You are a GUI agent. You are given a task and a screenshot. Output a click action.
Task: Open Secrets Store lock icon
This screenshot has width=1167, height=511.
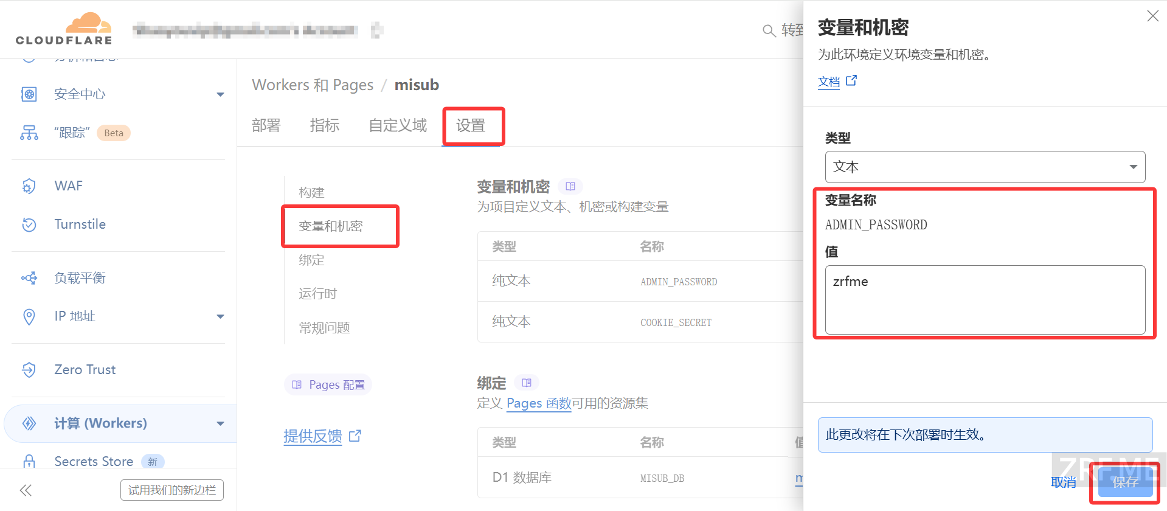(29, 462)
